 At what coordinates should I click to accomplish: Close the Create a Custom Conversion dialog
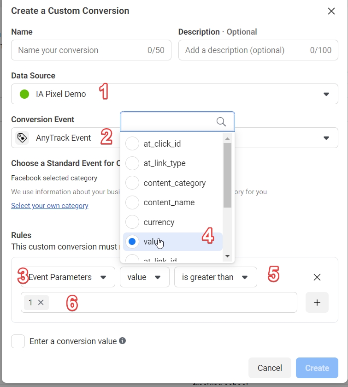point(331,12)
